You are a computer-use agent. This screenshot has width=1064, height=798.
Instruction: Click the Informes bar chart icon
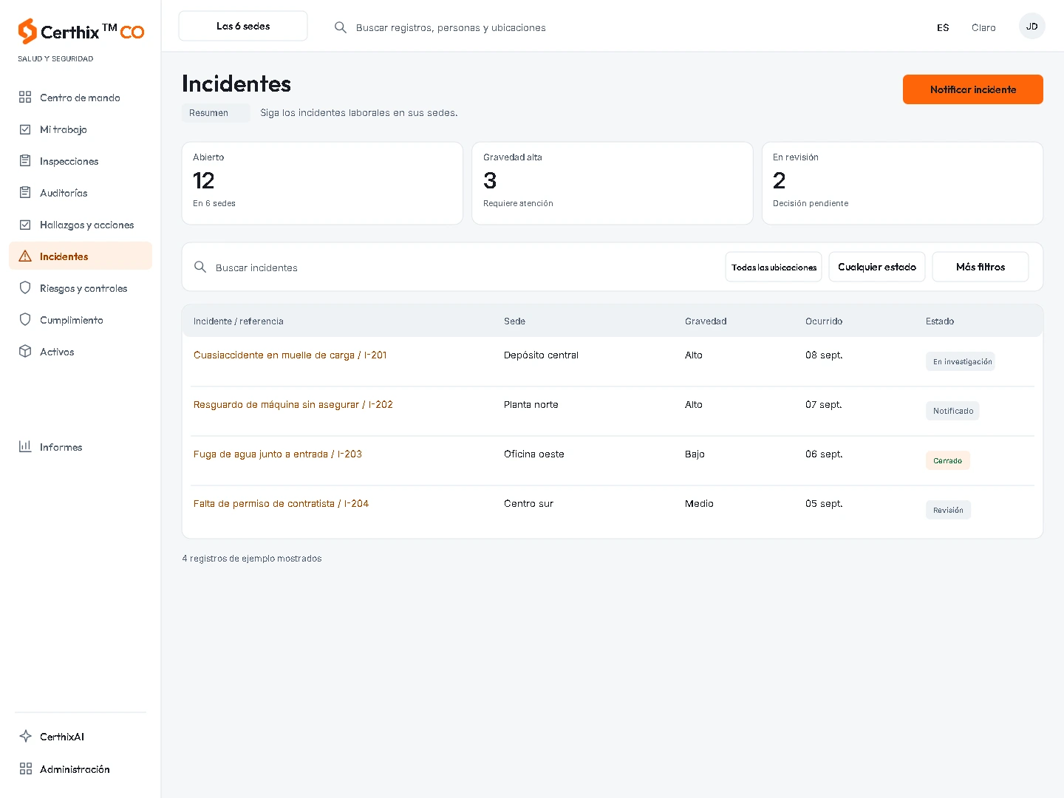pos(25,446)
